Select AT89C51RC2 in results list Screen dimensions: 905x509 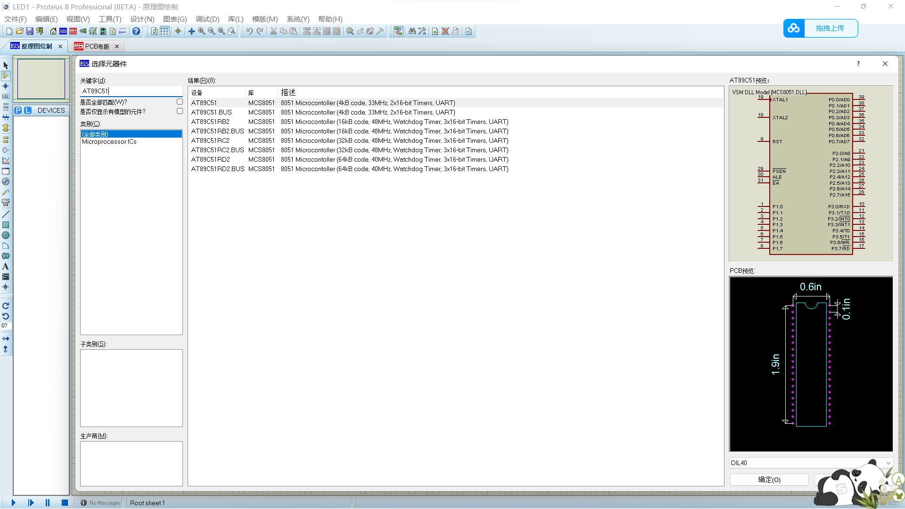click(x=210, y=140)
